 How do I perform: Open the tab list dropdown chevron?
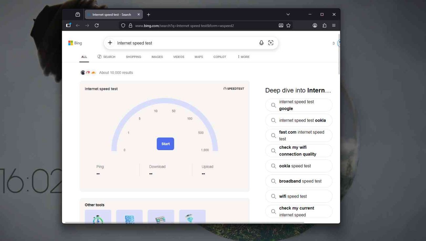[x=288, y=14]
